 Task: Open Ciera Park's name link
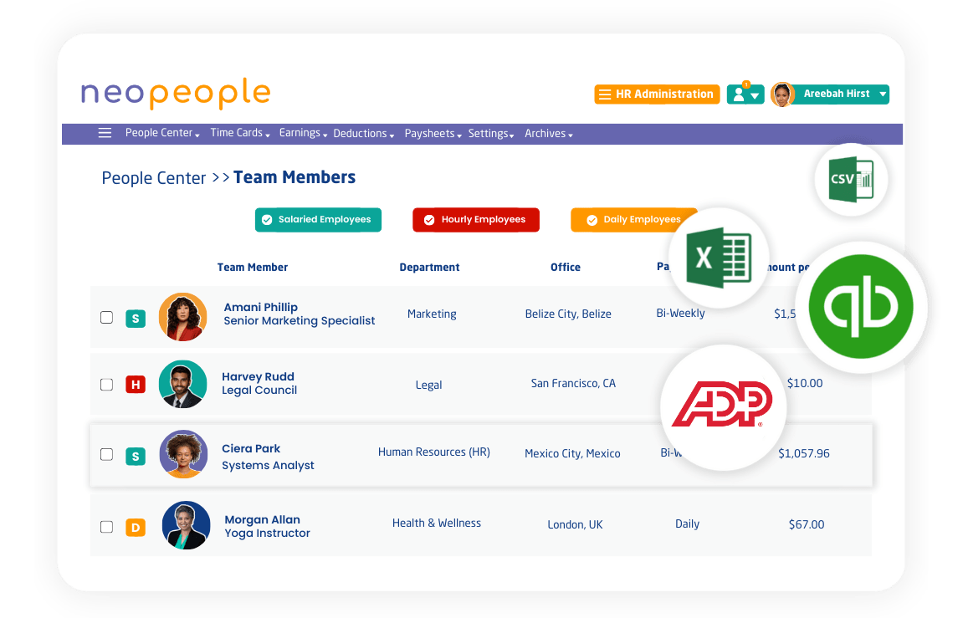tap(251, 448)
